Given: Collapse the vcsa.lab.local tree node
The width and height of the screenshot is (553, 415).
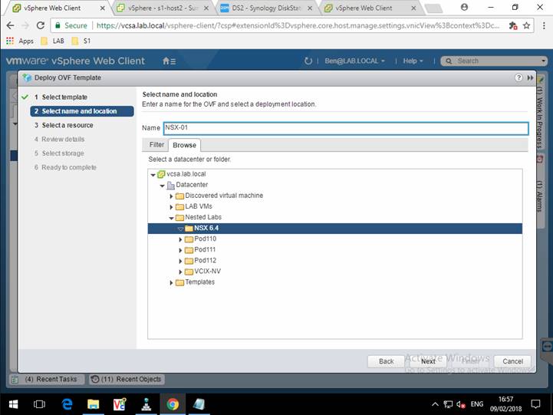Looking at the screenshot, I should coord(153,175).
